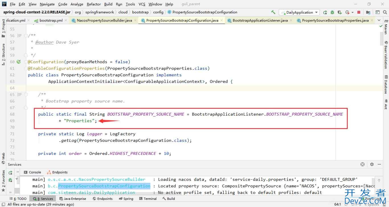Close the PropertySourceBootstrapConfiguration.java tab

click(221, 21)
